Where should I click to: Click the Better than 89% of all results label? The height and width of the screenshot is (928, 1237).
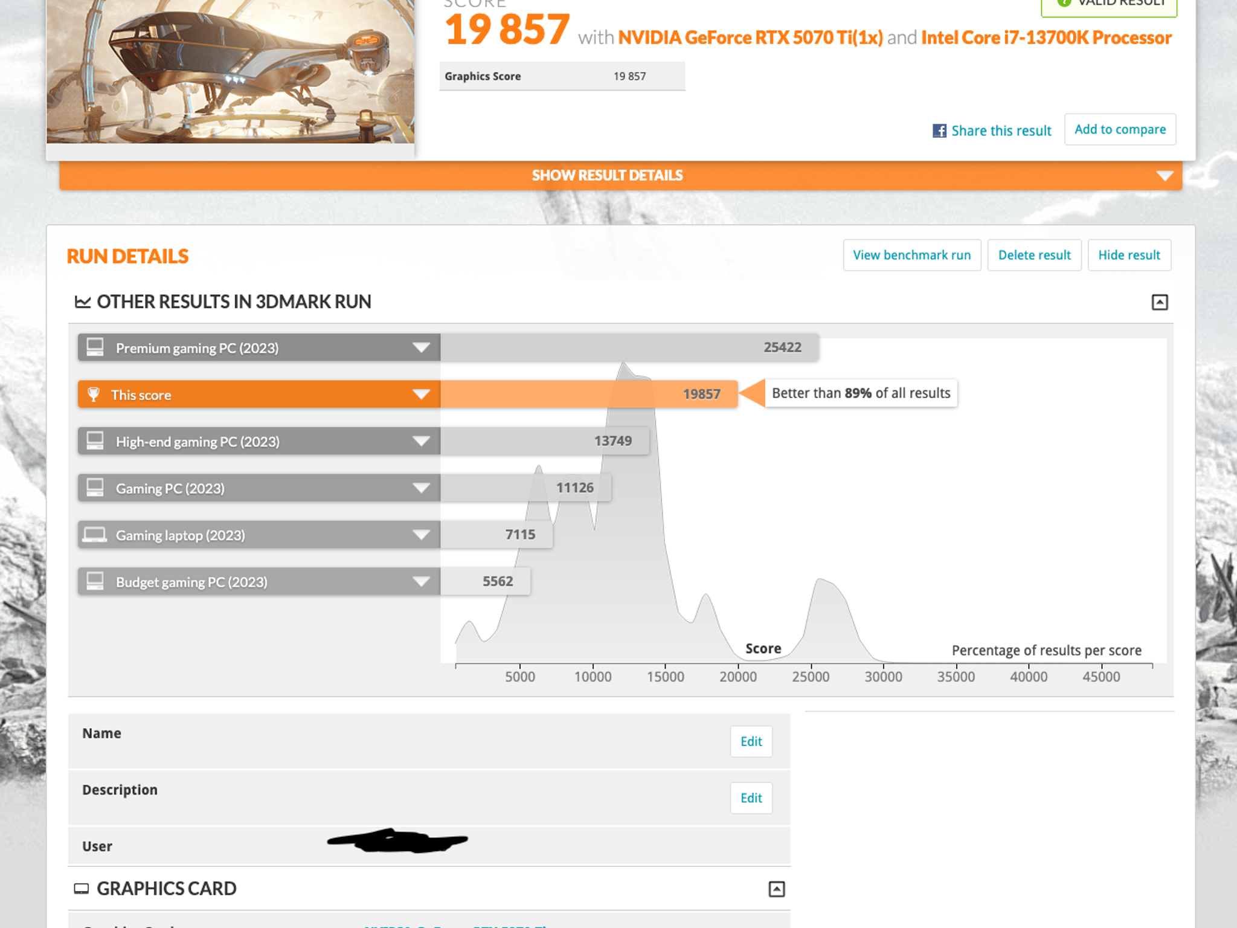tap(861, 393)
